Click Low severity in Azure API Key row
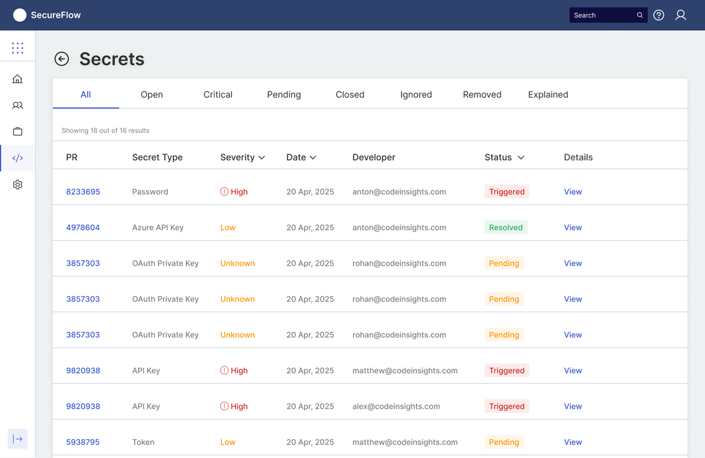Image resolution: width=705 pixels, height=458 pixels. coord(228,227)
